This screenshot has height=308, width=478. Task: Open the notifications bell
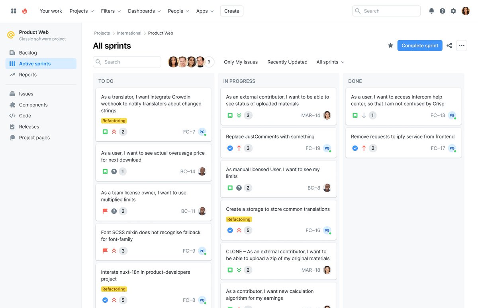(x=431, y=11)
